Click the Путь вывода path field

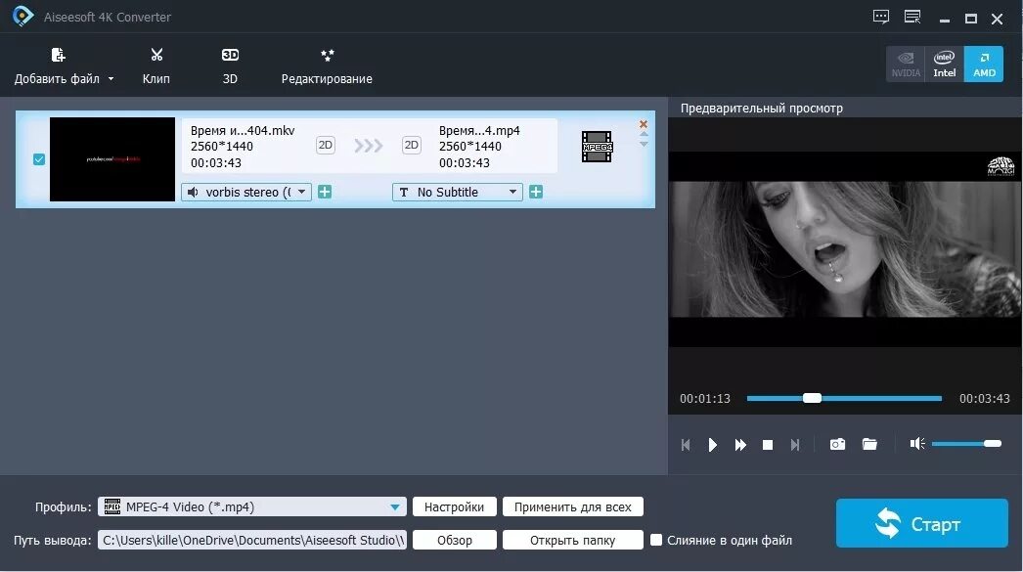251,540
